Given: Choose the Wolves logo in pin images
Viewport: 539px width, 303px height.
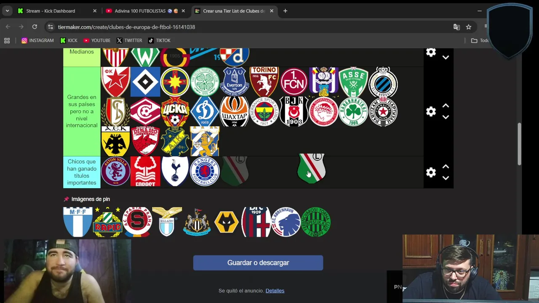Looking at the screenshot, I should pos(227,222).
